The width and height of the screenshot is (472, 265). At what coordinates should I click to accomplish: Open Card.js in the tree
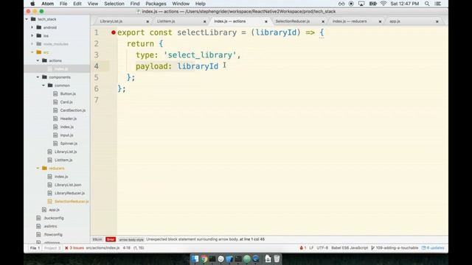tap(66, 102)
